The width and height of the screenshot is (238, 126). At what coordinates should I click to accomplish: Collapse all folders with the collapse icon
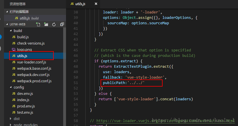(x=62, y=24)
